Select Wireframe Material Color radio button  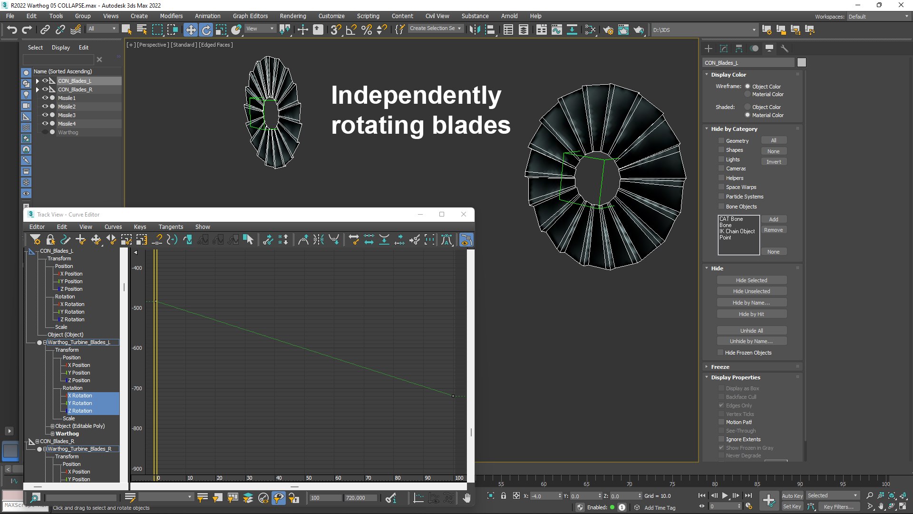click(748, 94)
